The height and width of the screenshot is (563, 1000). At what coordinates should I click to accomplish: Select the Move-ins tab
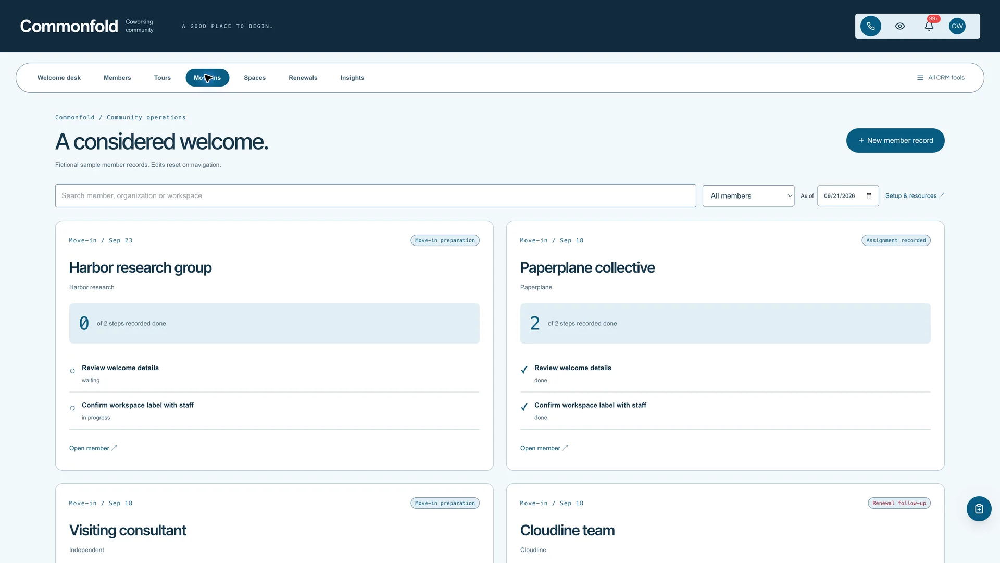tap(207, 78)
